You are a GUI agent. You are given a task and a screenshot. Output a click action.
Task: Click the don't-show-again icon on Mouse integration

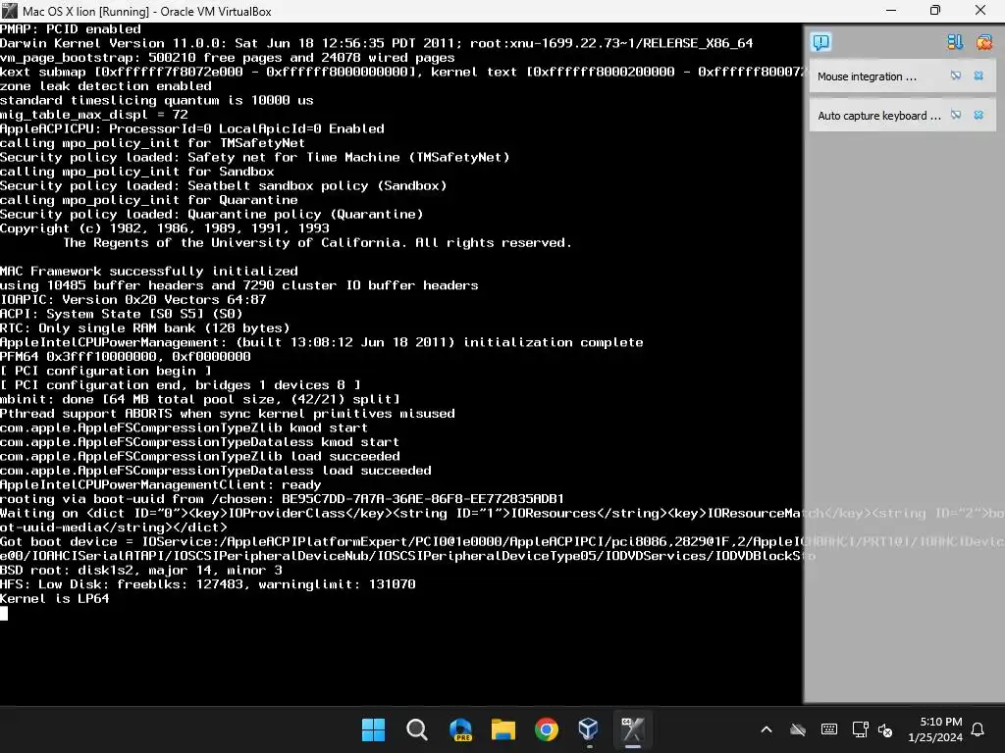(956, 75)
